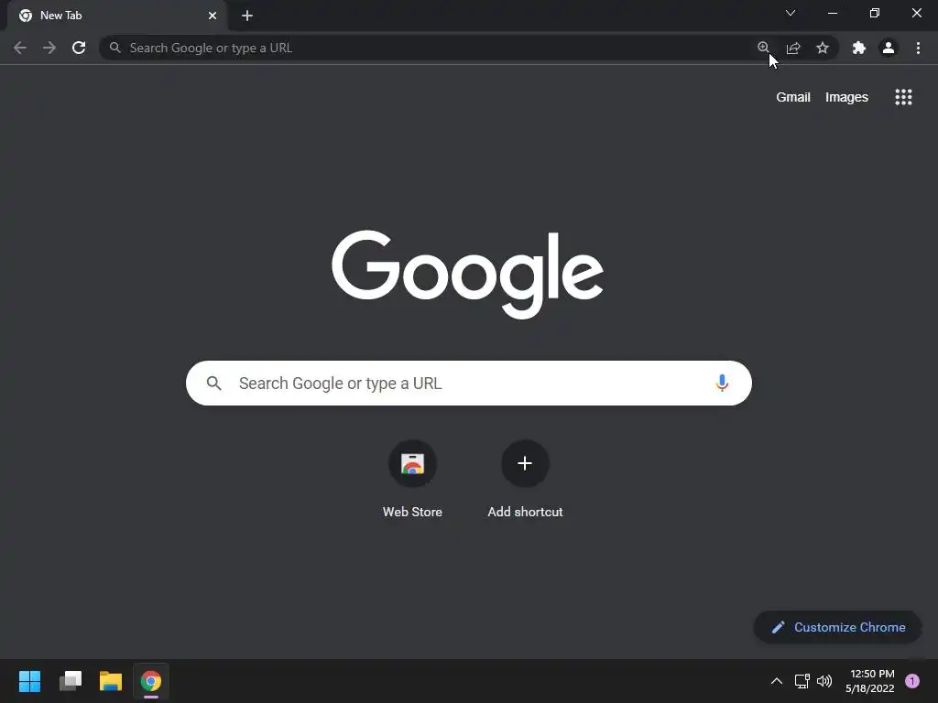Start voice search with the microphone icon
The height and width of the screenshot is (703, 938).
click(x=722, y=383)
